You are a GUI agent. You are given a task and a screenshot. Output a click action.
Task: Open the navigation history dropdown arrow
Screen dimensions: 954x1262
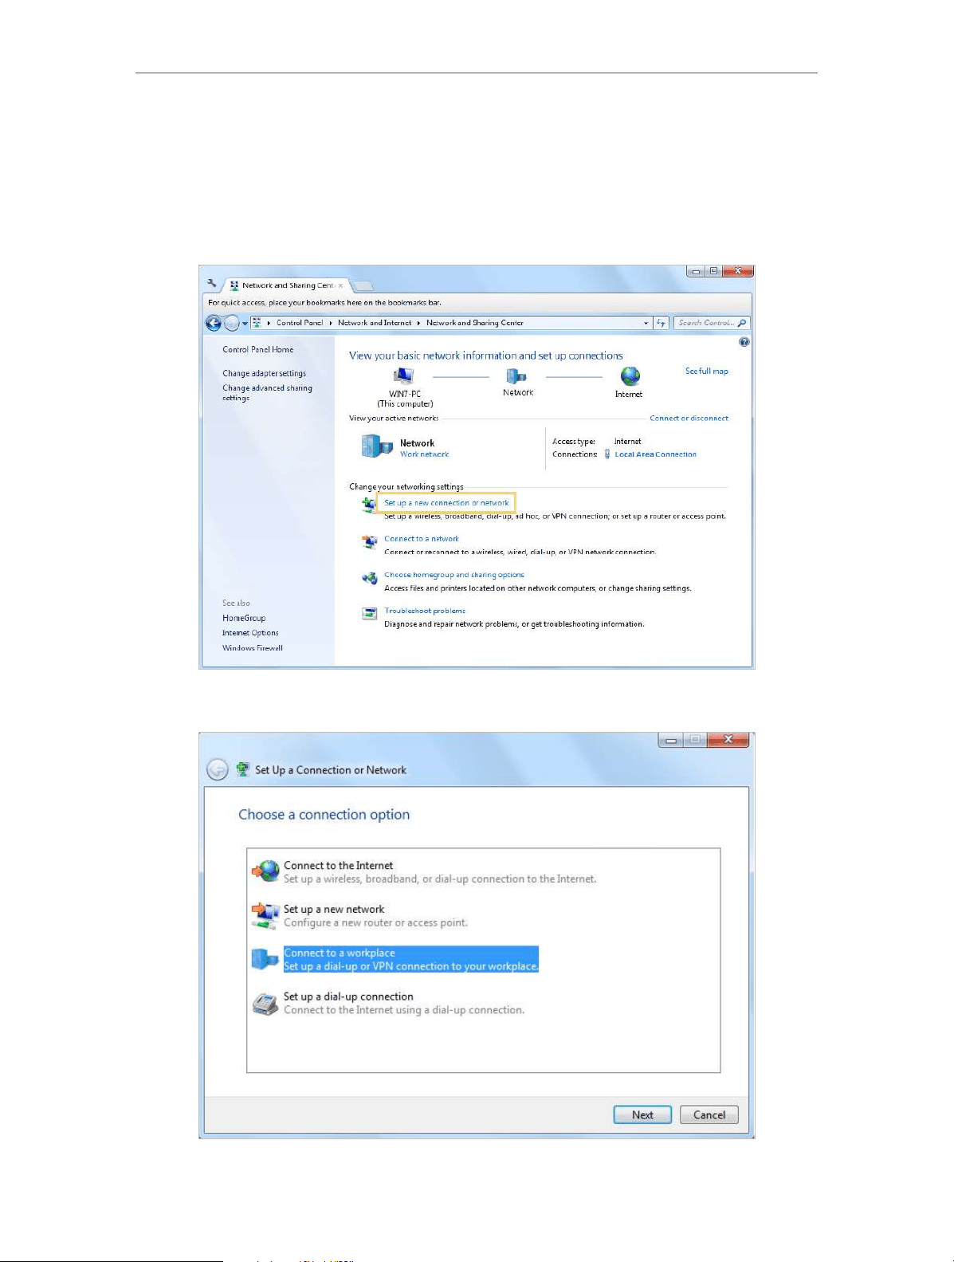click(x=245, y=324)
